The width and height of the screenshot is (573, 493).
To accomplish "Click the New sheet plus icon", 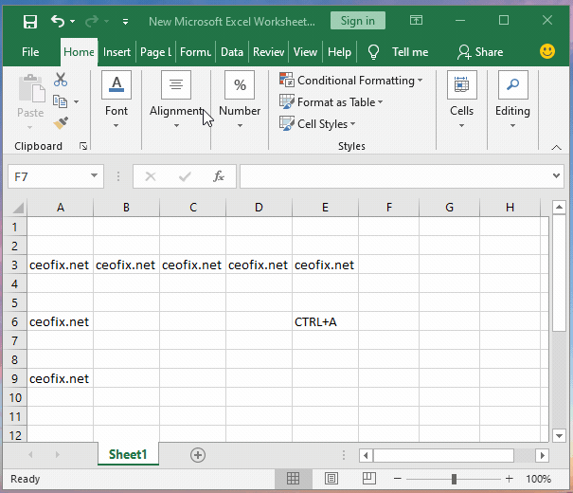I will [x=198, y=455].
